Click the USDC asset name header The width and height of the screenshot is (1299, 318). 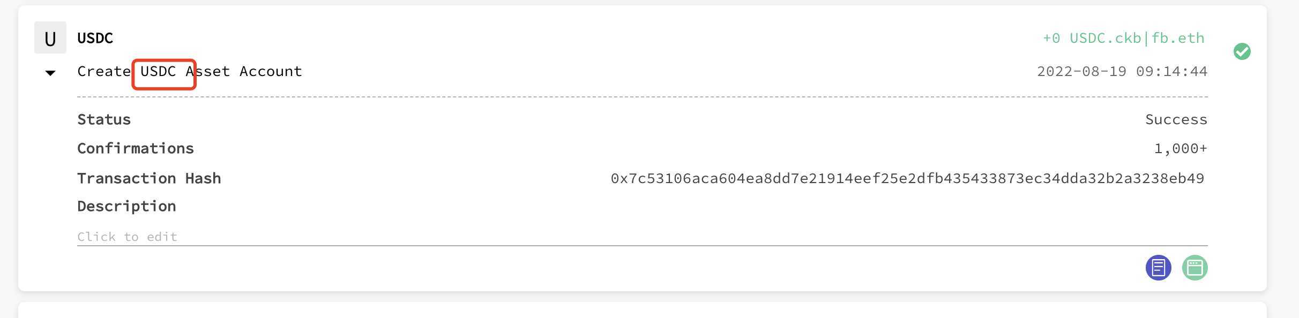tap(95, 37)
